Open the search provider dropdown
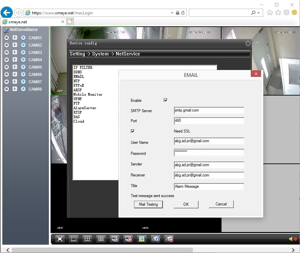Image resolution: width=300 pixels, height=253 pixels. tap(259, 13)
